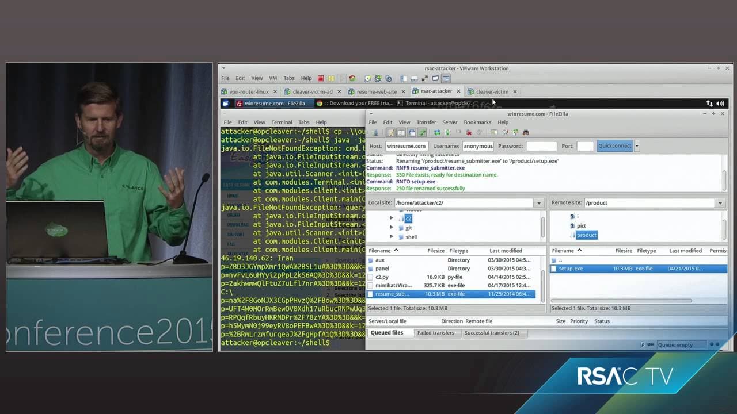
Task: Expand the git folder in local tree
Action: pyautogui.click(x=392, y=228)
